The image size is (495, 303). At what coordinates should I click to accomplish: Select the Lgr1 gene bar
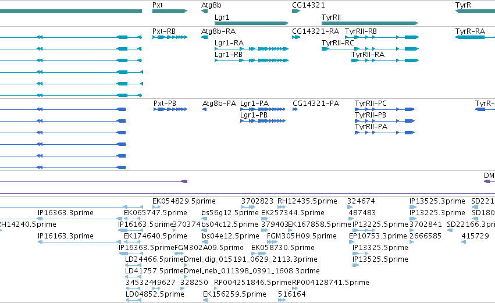coord(252,23)
